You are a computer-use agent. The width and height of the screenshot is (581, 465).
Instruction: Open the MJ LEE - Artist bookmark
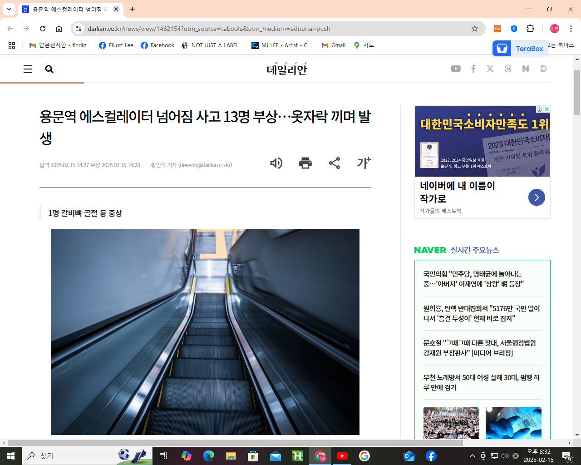282,45
